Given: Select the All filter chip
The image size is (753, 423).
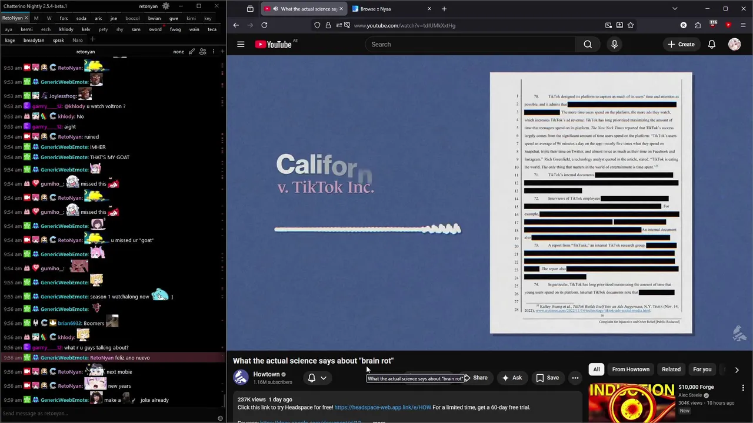Looking at the screenshot, I should [597, 370].
